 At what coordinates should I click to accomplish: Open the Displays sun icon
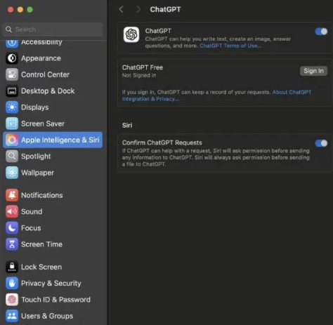[12, 107]
